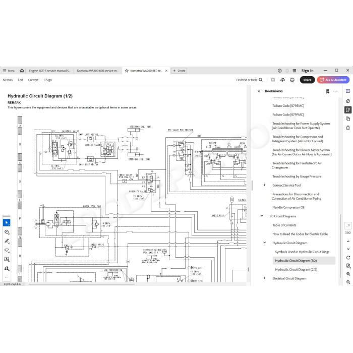
Task: Click the Ask AI Assistant button
Action: [x=333, y=80]
